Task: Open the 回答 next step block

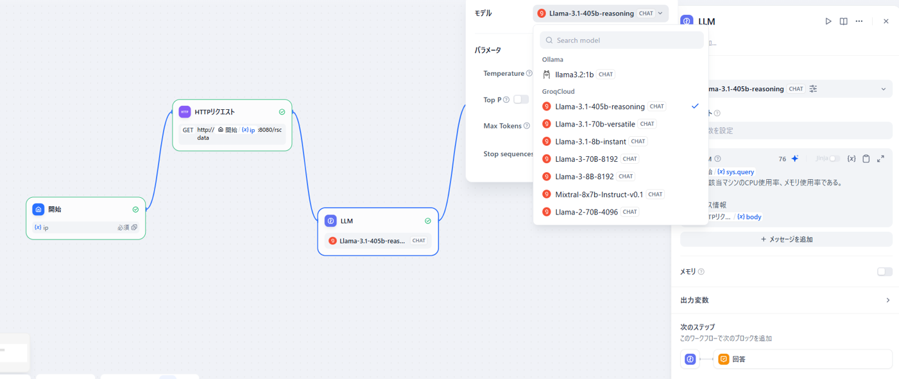Action: (x=803, y=359)
